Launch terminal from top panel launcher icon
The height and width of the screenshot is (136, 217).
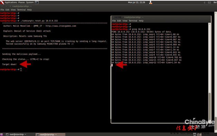(37, 2)
